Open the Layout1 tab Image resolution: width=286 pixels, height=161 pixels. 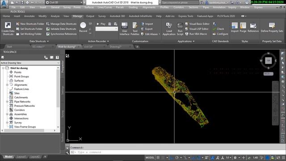21,157
